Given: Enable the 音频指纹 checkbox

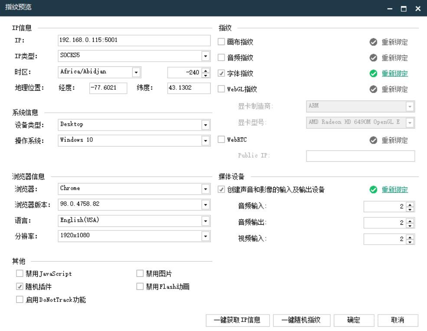Looking at the screenshot, I should (221, 58).
